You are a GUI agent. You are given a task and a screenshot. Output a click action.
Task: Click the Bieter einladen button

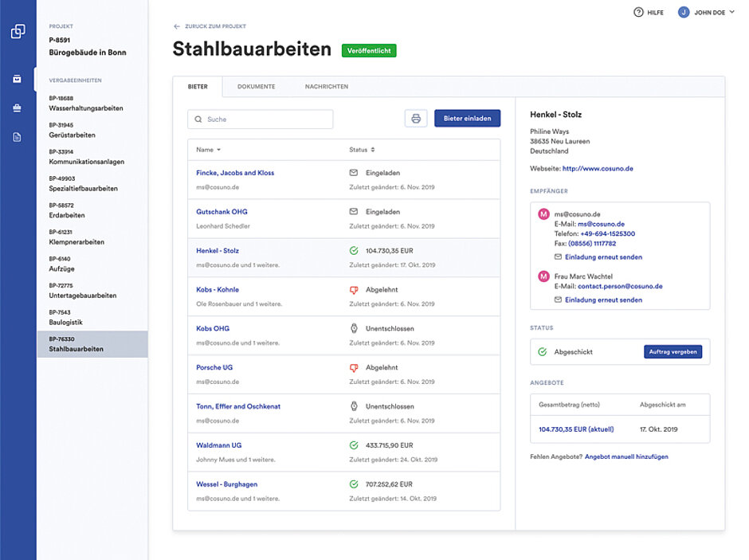[x=467, y=119]
